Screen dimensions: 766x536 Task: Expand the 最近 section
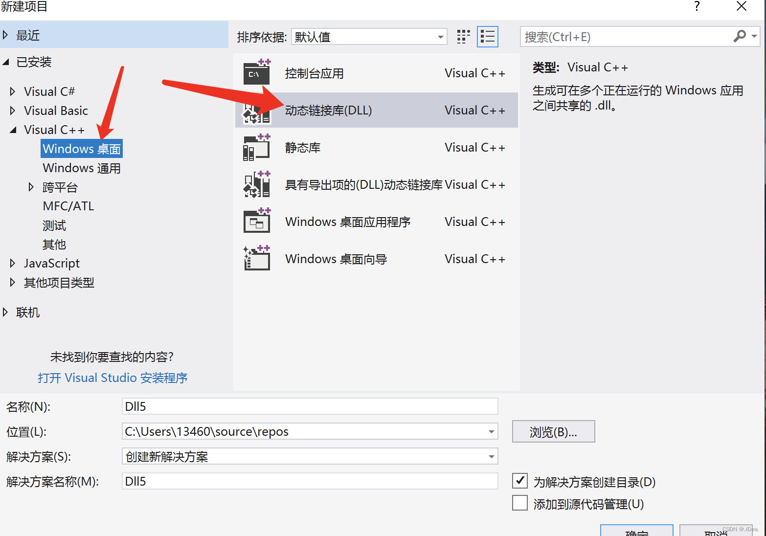pos(5,35)
